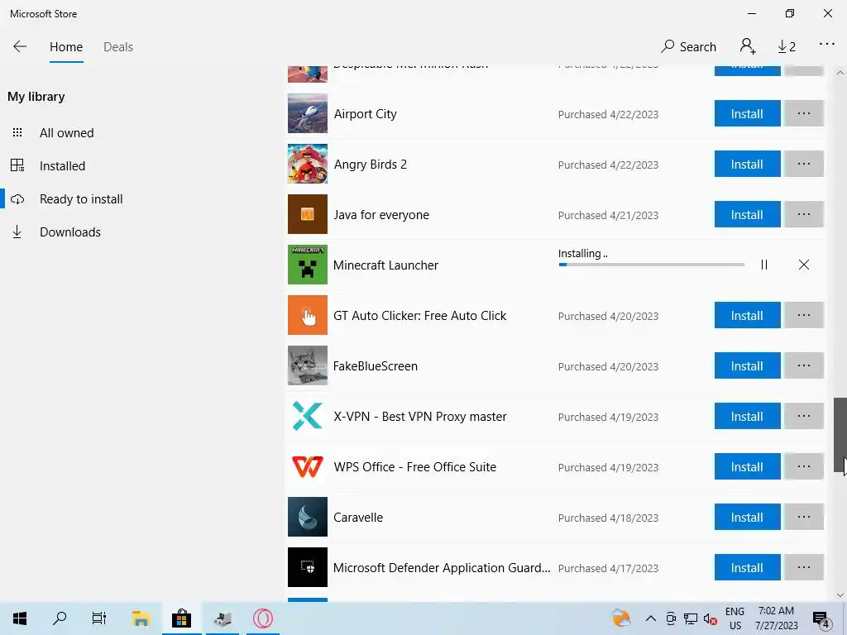Open Caravelle app icon
Image resolution: width=847 pixels, height=635 pixels.
308,517
